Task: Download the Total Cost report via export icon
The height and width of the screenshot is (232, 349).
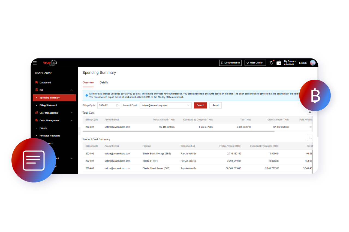Action: (x=310, y=111)
